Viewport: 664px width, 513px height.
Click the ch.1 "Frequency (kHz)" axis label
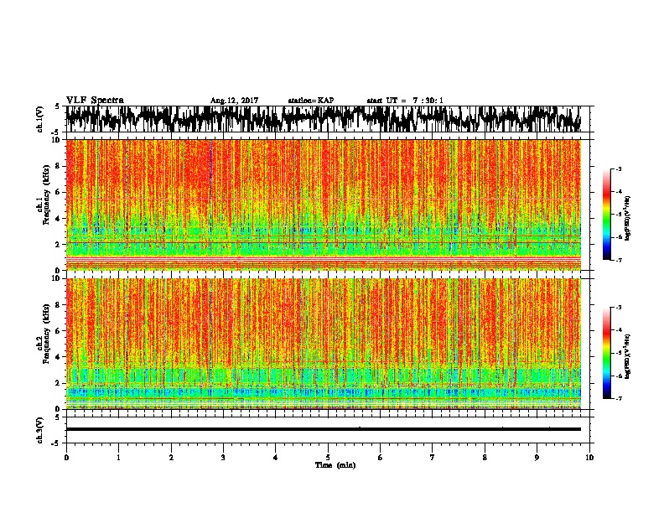(x=46, y=194)
